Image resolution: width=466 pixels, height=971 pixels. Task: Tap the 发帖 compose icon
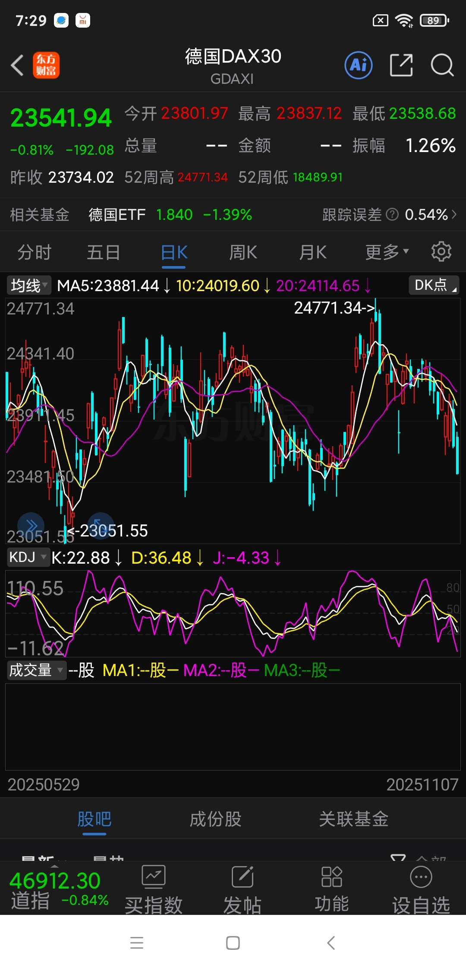tap(242, 876)
